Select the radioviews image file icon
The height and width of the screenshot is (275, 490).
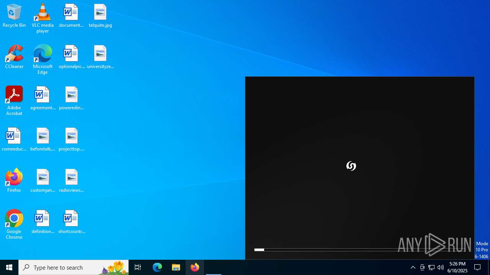click(x=71, y=181)
